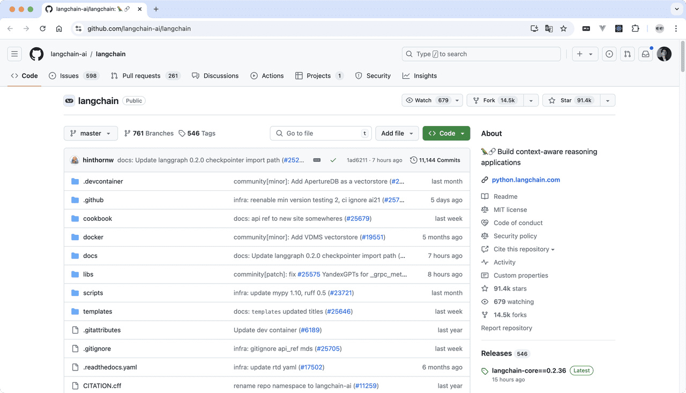Screen dimensions: 686x393
Task: Expand Cite this repository dropdown
Action: pos(524,249)
